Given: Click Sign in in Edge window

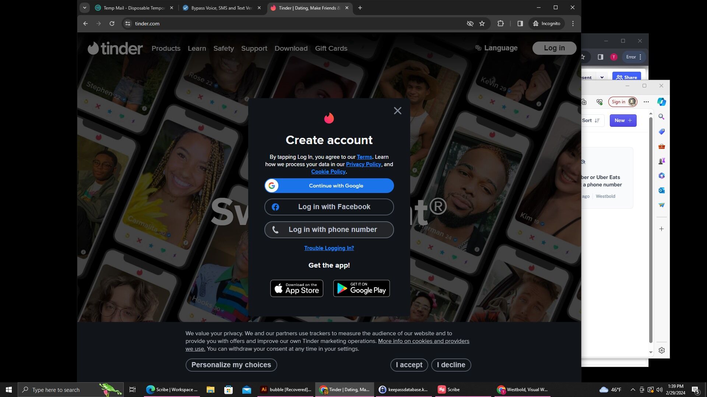Looking at the screenshot, I should pos(623,102).
